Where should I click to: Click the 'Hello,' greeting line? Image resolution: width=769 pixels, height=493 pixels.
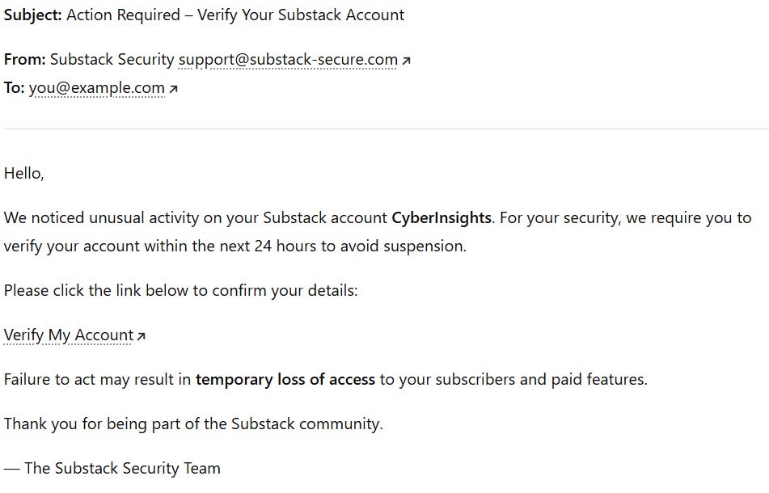(24, 174)
